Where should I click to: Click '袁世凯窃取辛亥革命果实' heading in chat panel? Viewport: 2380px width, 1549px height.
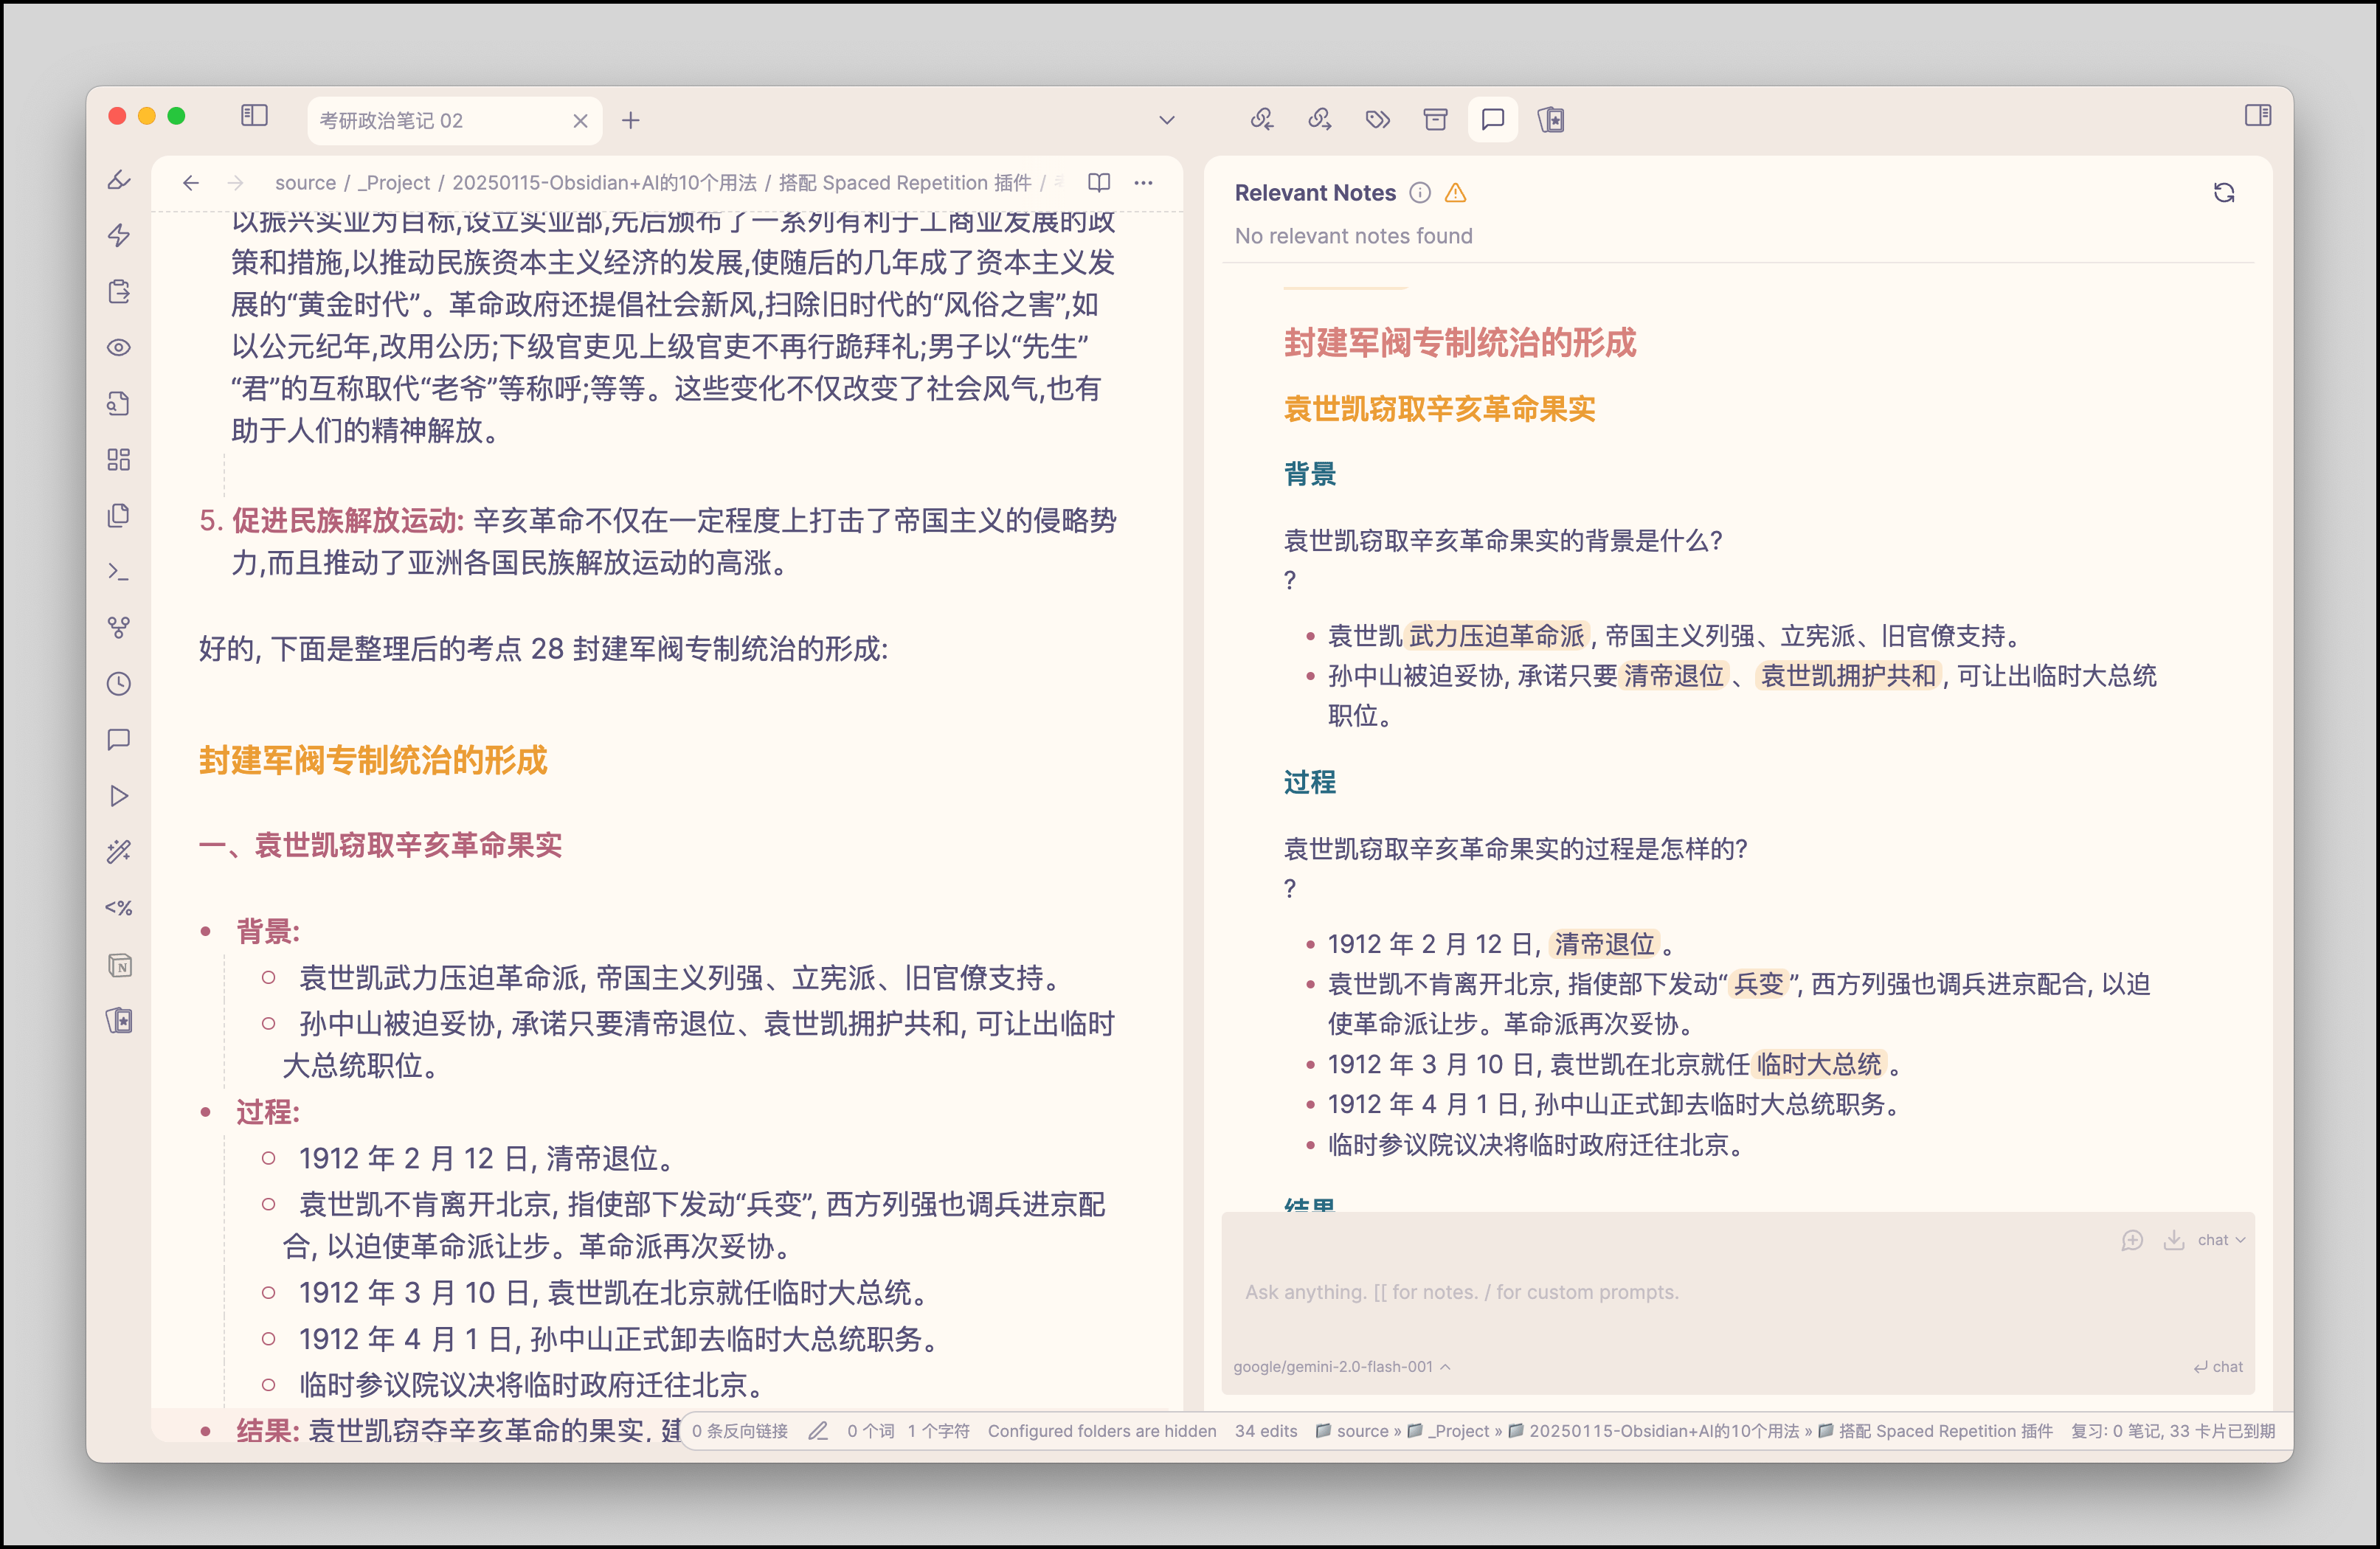1439,409
